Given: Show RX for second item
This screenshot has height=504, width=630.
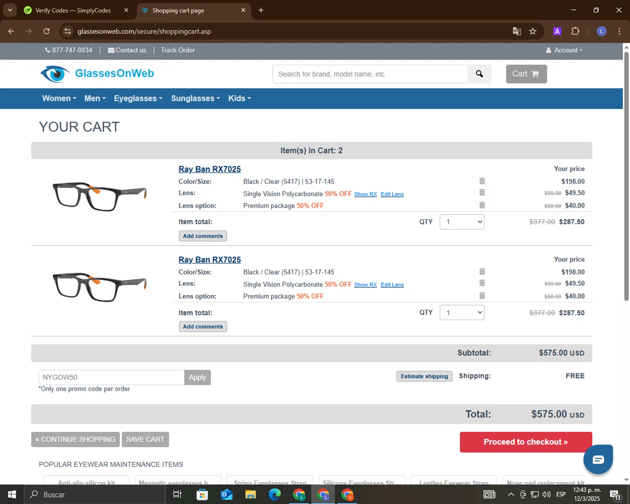Looking at the screenshot, I should (x=365, y=285).
